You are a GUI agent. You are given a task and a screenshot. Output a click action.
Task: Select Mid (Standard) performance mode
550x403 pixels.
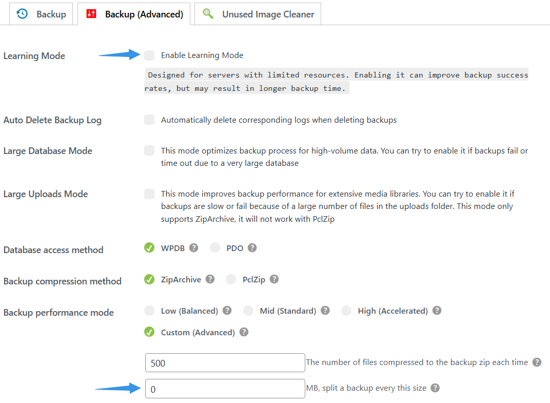coord(248,311)
